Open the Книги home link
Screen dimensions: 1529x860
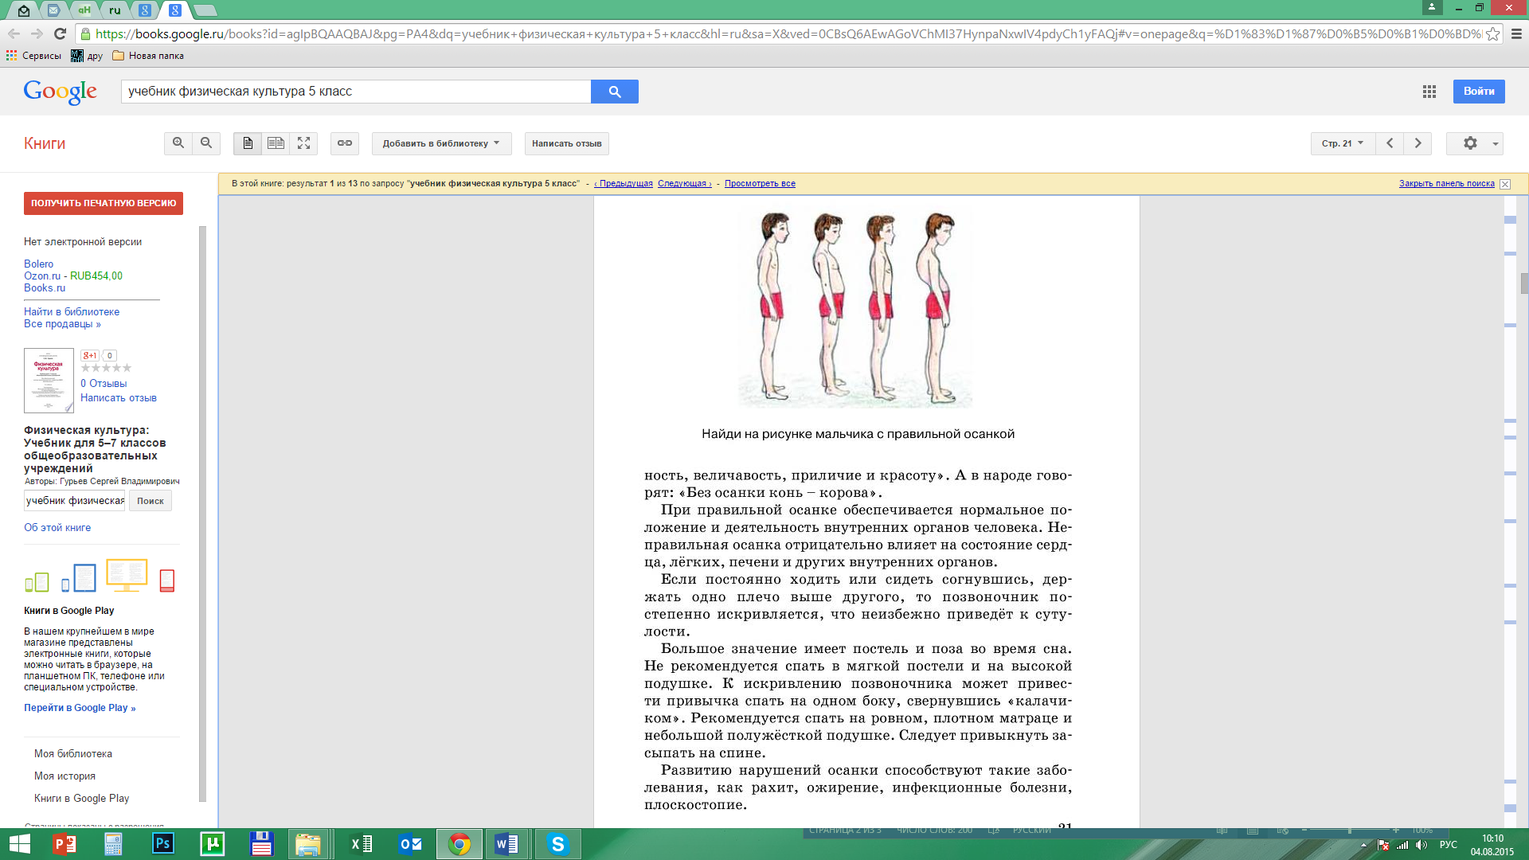pos(45,143)
